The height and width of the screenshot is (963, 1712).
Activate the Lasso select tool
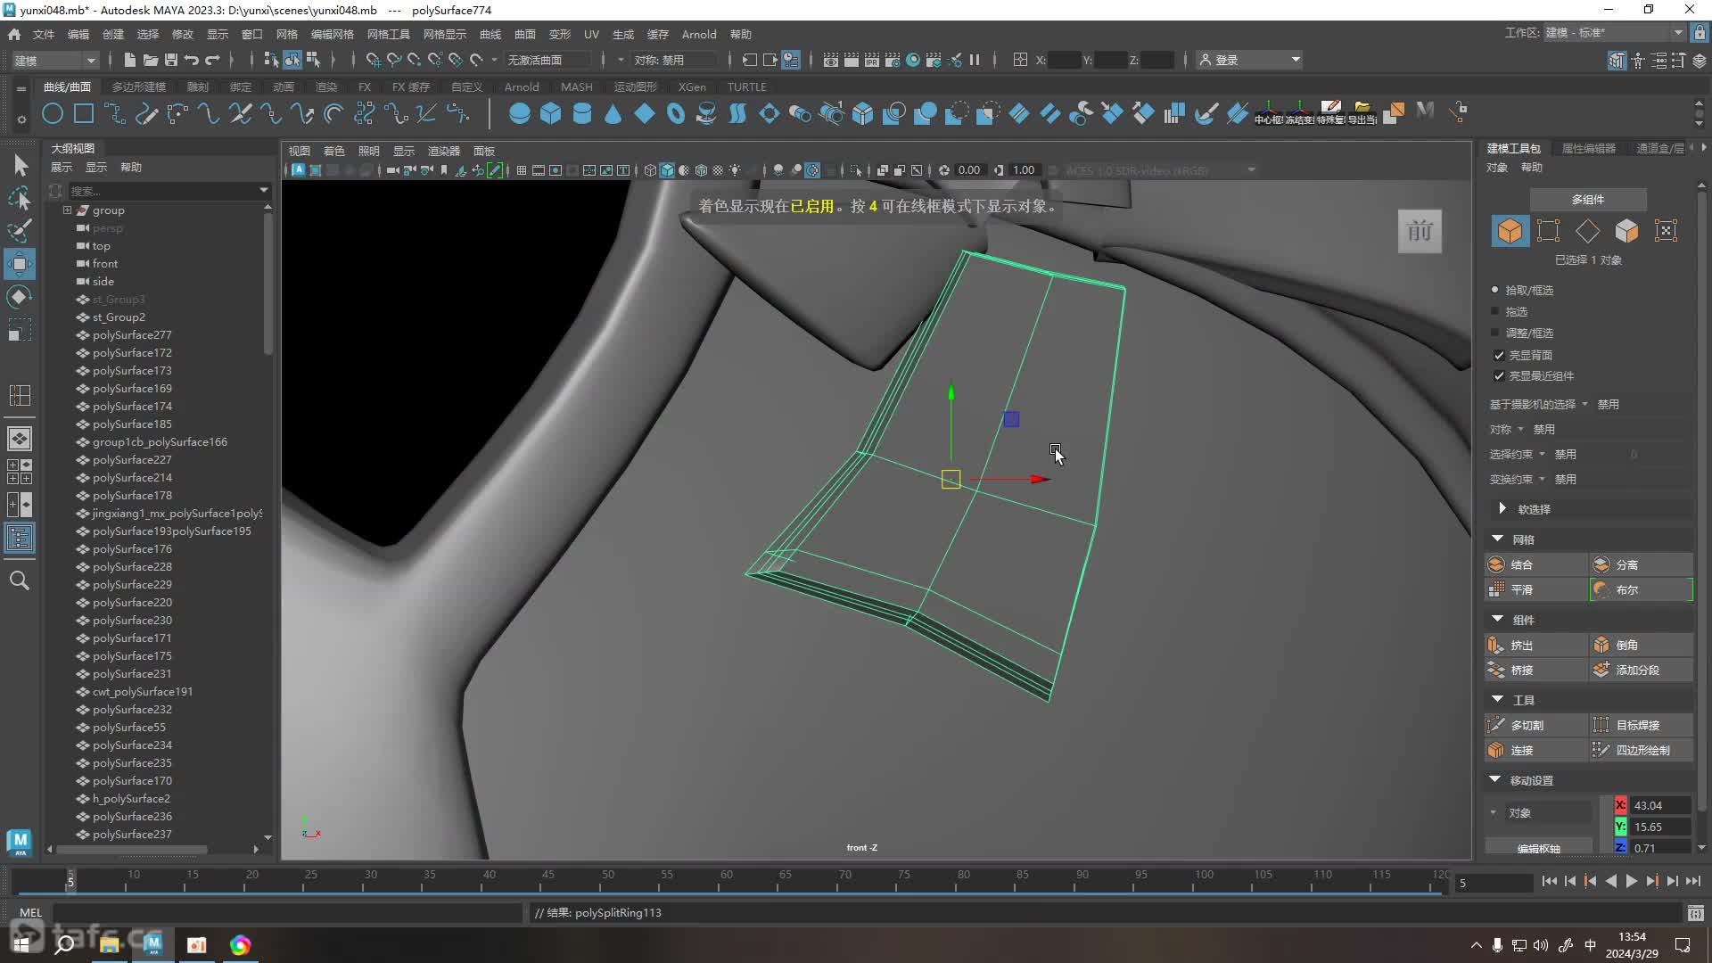20,197
